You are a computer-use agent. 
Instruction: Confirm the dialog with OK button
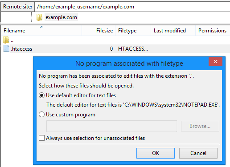pos(156,153)
